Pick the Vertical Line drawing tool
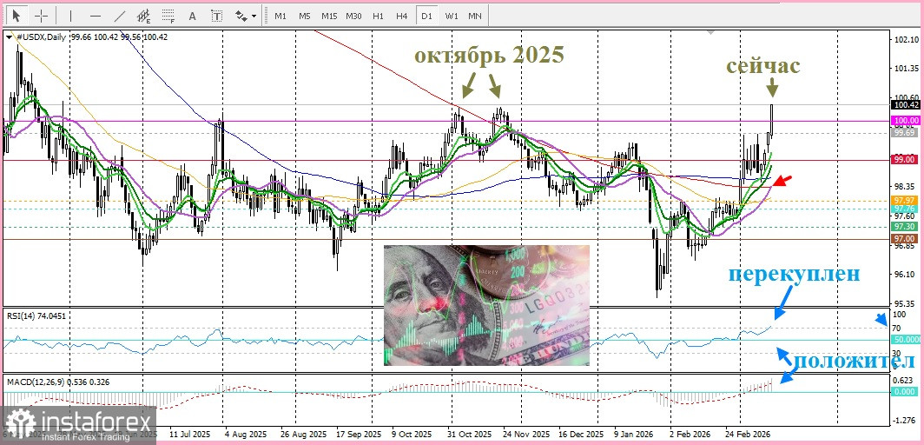 click(70, 16)
